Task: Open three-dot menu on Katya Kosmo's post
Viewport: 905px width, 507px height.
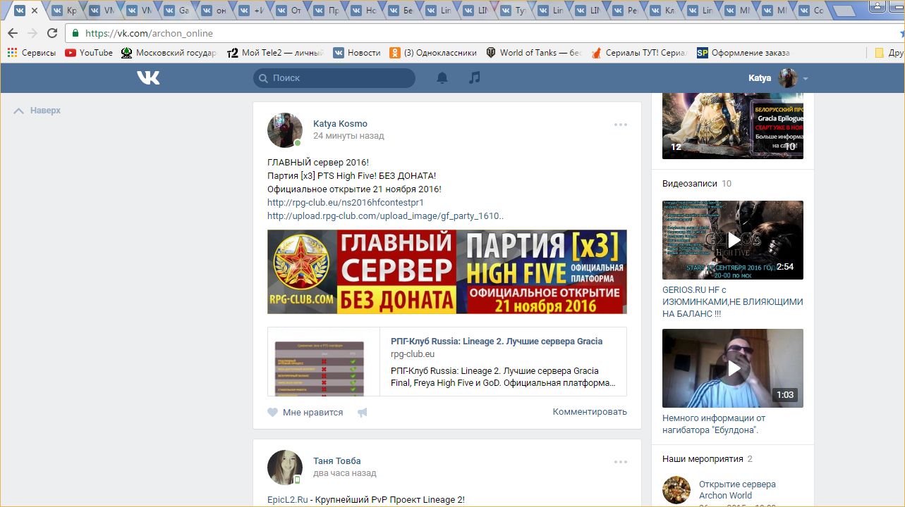Action: pos(620,125)
